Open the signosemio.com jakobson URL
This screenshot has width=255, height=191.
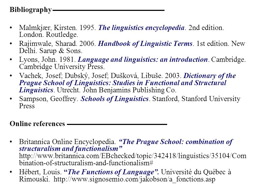click(134, 179)
